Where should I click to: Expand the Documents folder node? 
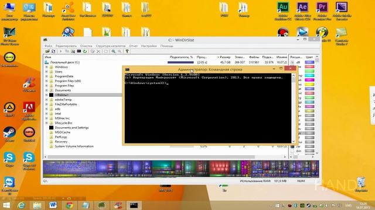click(x=46, y=90)
